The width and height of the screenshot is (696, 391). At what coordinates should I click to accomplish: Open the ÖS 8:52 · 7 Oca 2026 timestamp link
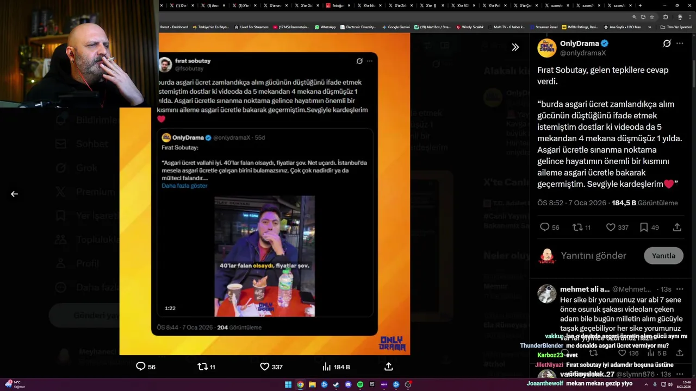click(571, 203)
